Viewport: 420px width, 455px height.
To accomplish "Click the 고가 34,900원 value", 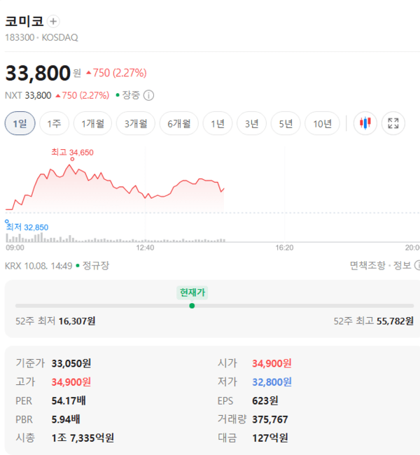I will [71, 382].
